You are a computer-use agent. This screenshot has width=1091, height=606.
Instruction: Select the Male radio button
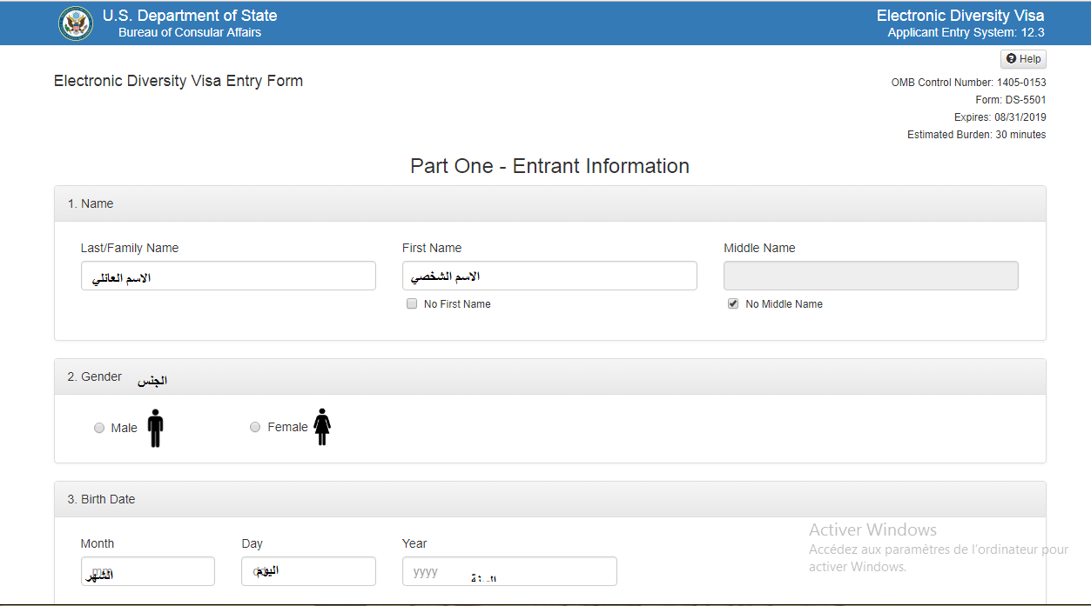99,428
